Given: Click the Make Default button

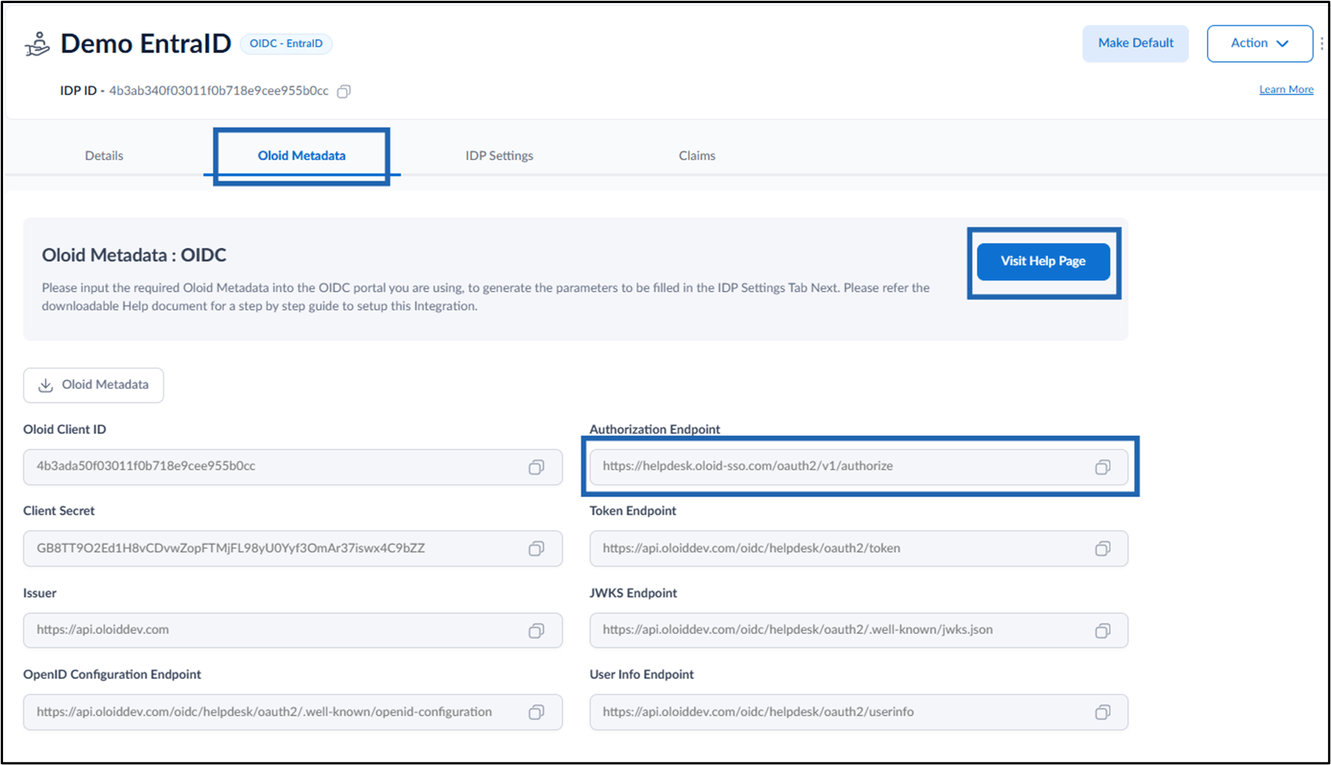Looking at the screenshot, I should (x=1136, y=43).
